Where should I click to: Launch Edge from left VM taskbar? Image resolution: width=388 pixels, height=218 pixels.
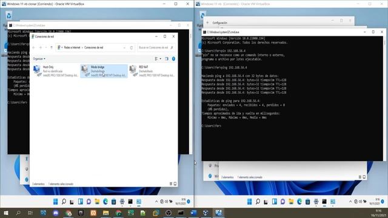pos(105,202)
